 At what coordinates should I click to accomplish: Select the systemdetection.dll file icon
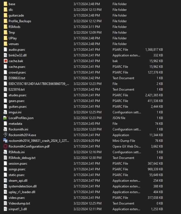coord(5,186)
